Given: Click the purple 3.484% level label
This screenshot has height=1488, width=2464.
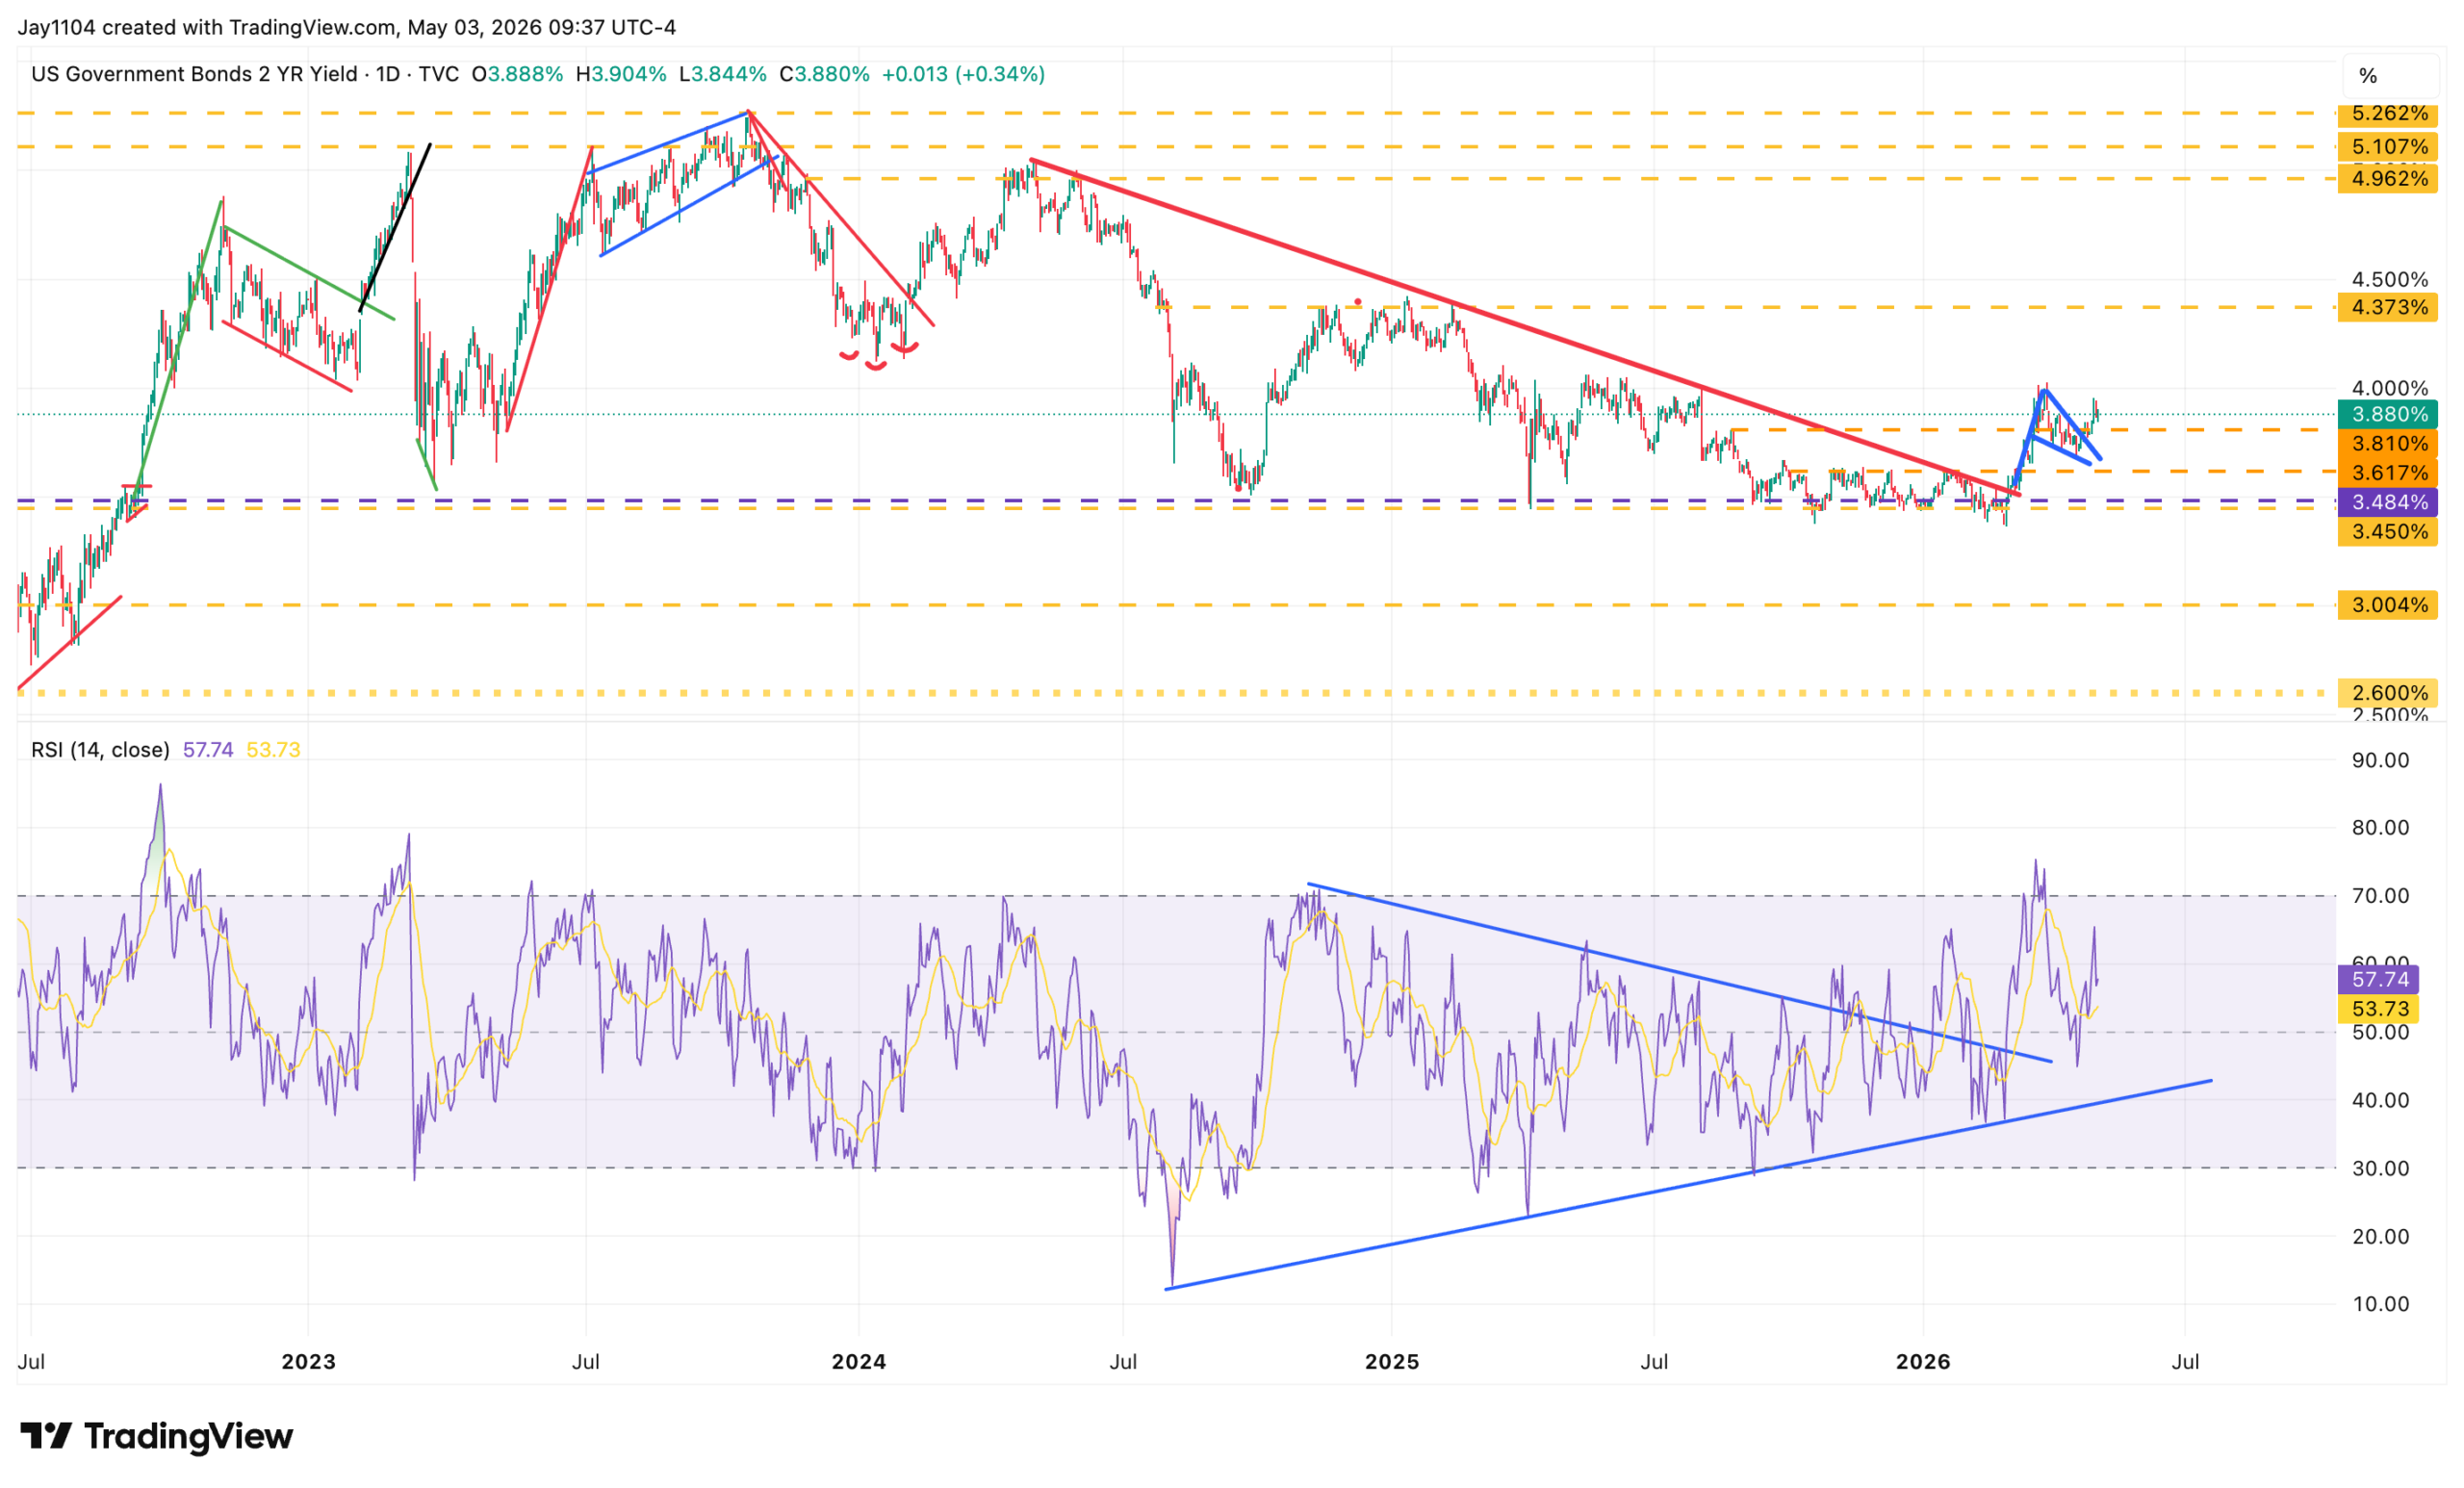Looking at the screenshot, I should [2388, 502].
